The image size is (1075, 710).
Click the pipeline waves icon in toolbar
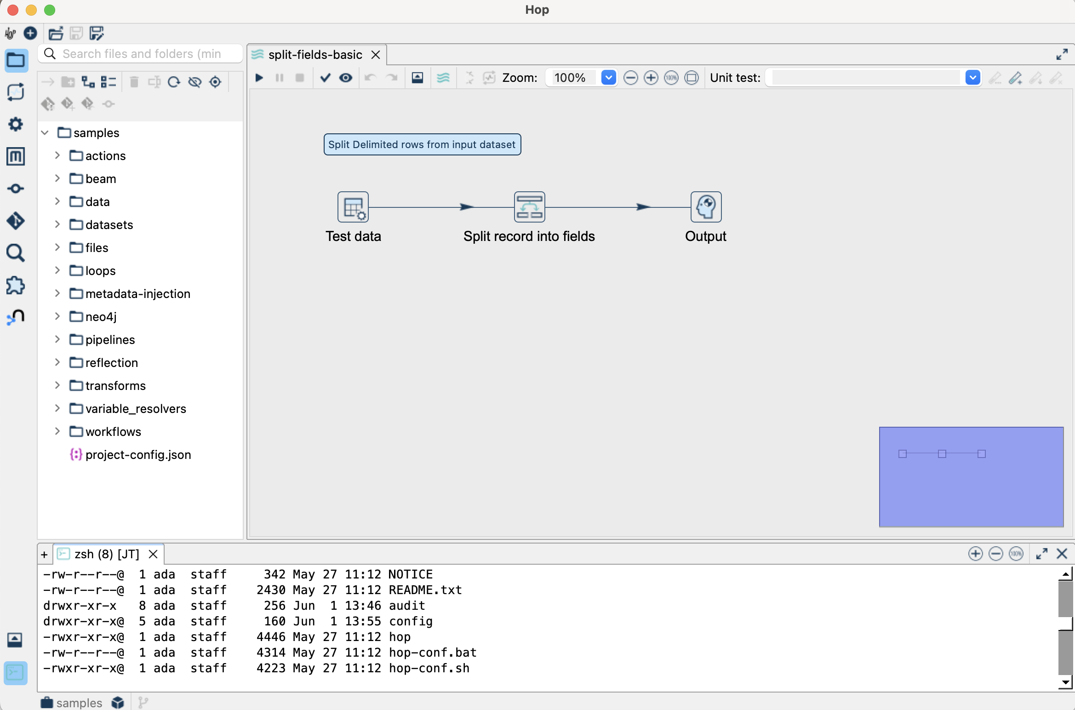(443, 78)
